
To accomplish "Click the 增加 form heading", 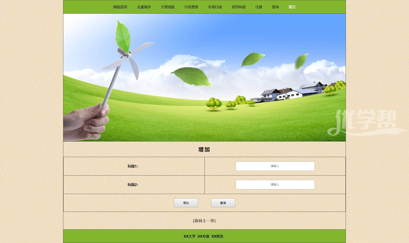I will pyautogui.click(x=204, y=149).
